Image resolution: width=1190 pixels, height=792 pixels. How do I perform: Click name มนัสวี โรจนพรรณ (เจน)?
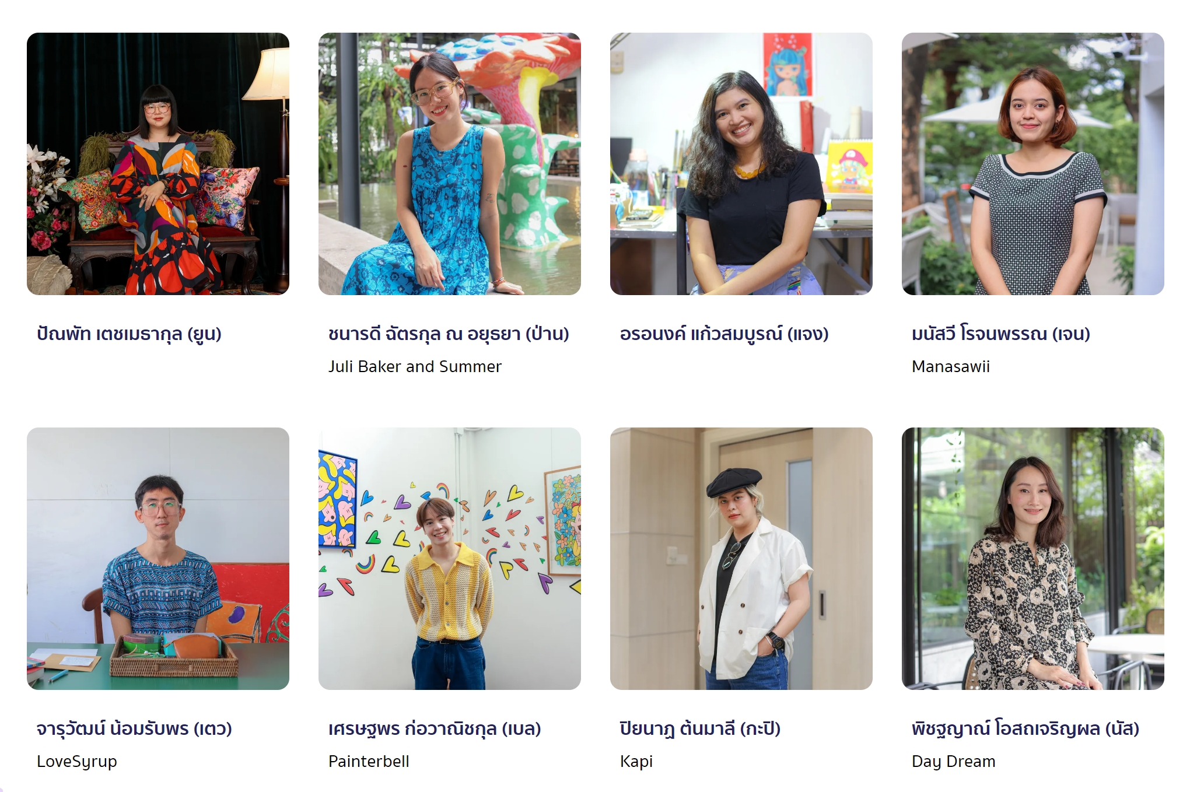[x=1001, y=334]
